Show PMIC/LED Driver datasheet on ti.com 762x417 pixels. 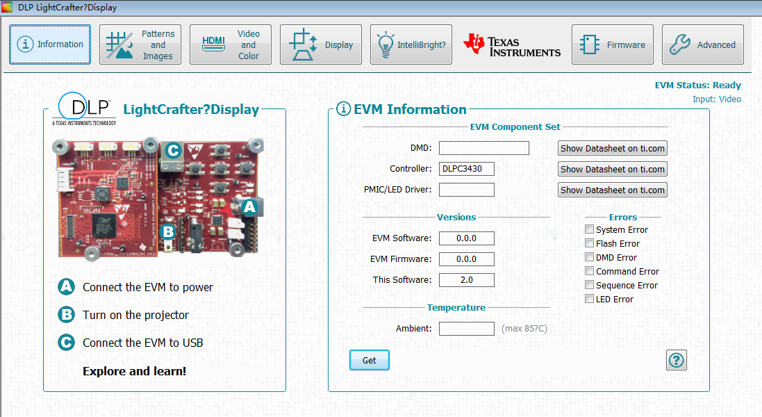[613, 190]
